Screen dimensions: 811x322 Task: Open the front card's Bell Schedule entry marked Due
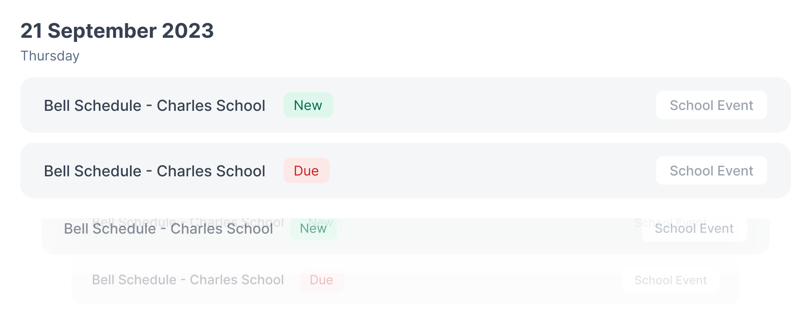coord(154,171)
